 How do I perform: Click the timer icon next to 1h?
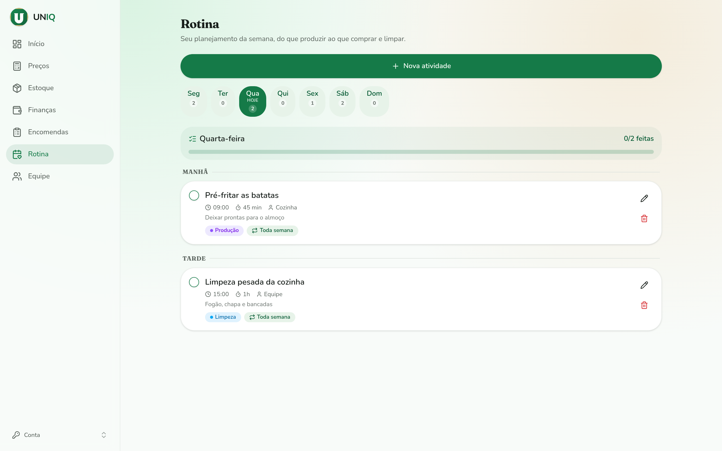tap(238, 294)
